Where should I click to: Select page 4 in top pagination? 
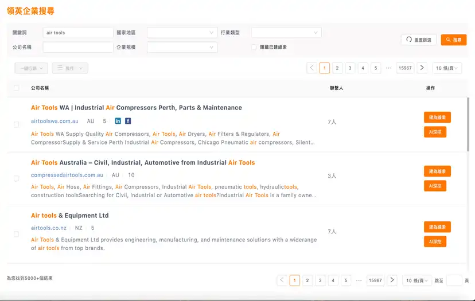coord(363,68)
